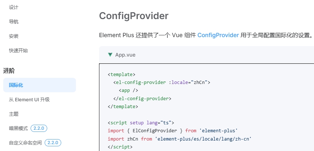Open the 暗黑模式 sidebar item
This screenshot has height=151, width=314.
pos(18,128)
